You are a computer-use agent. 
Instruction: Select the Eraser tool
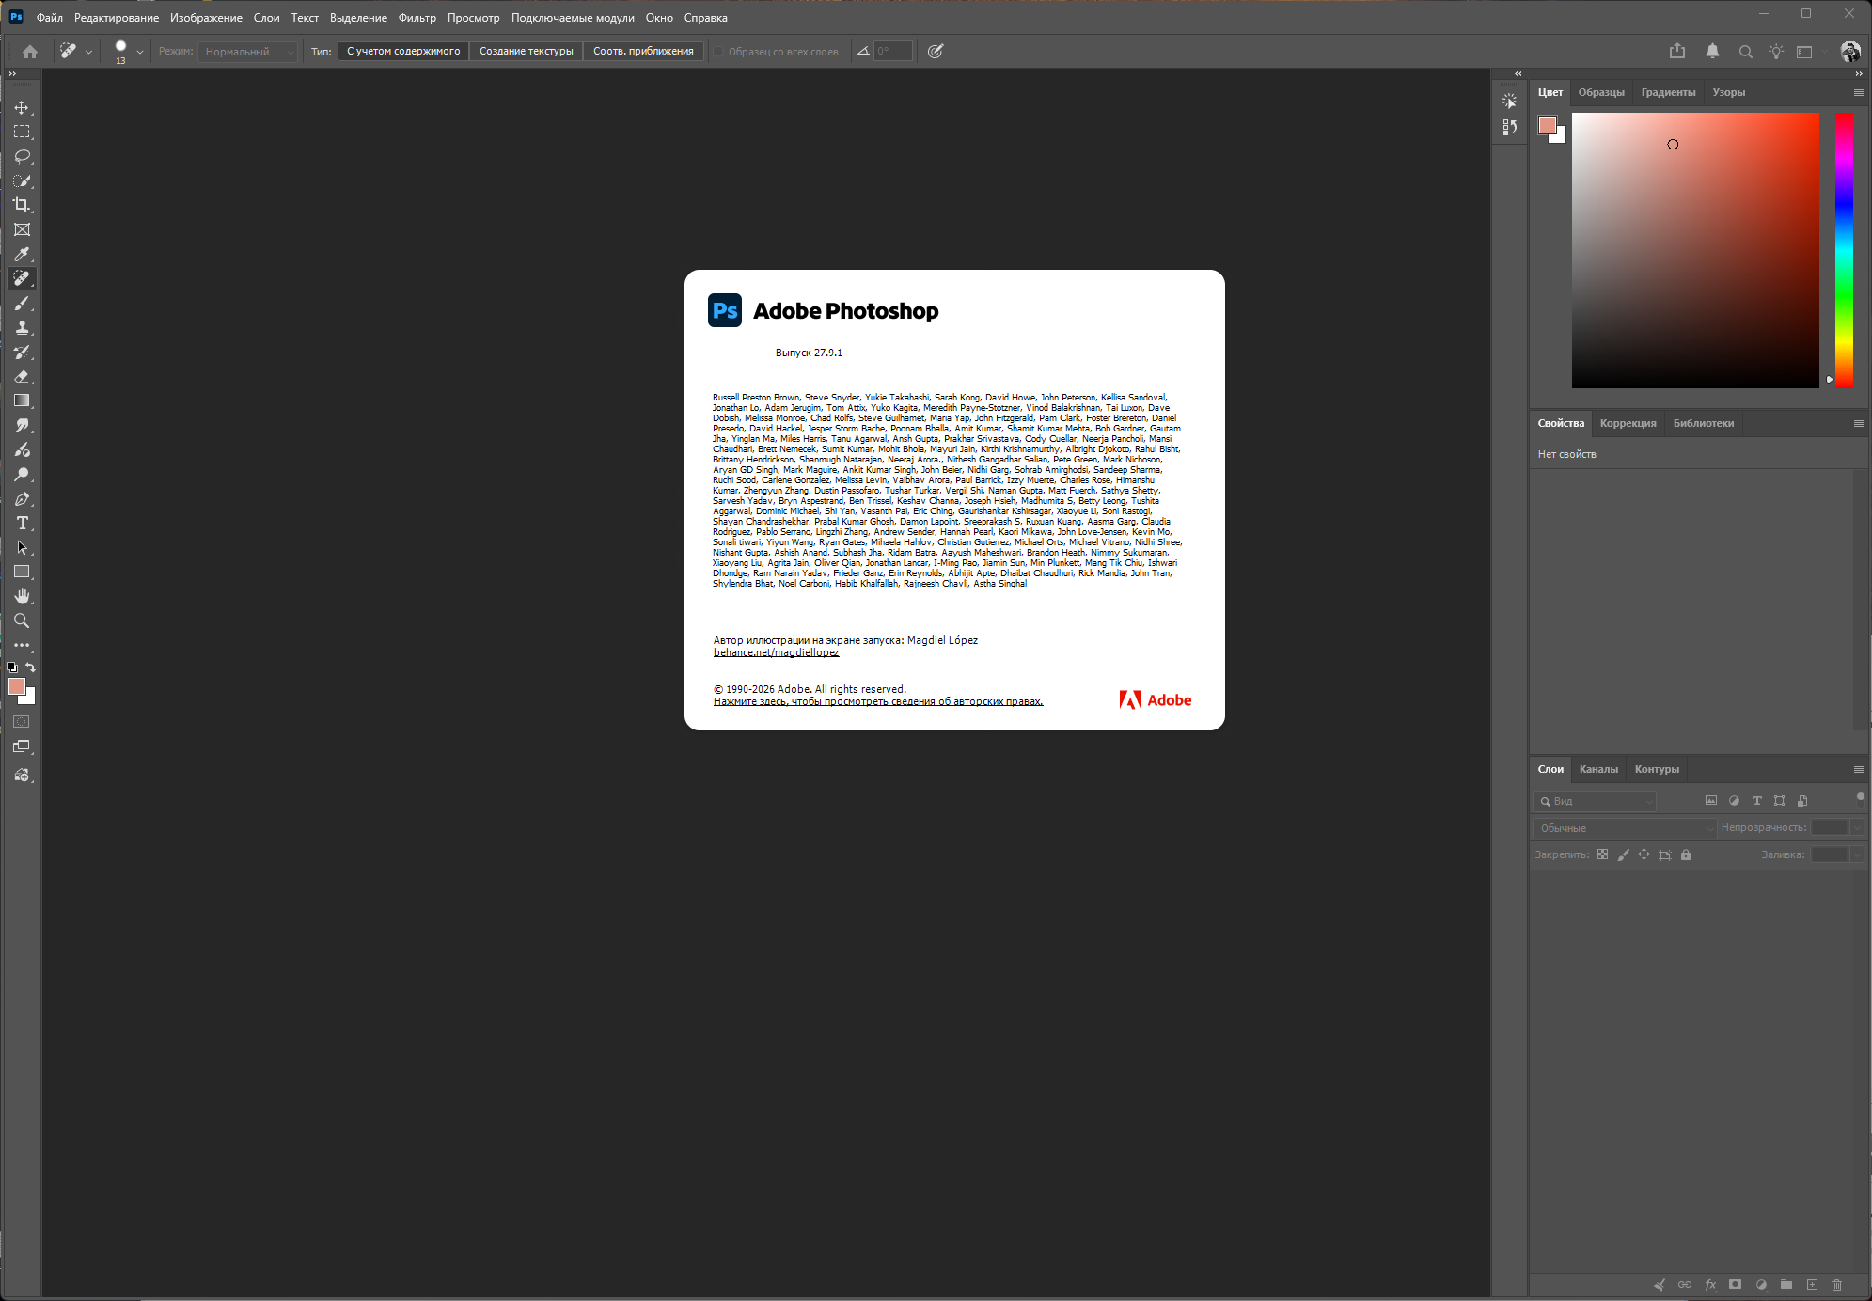click(x=22, y=376)
